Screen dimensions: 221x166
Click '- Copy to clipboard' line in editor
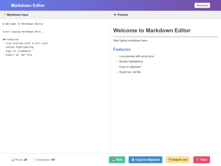[x=16, y=51]
